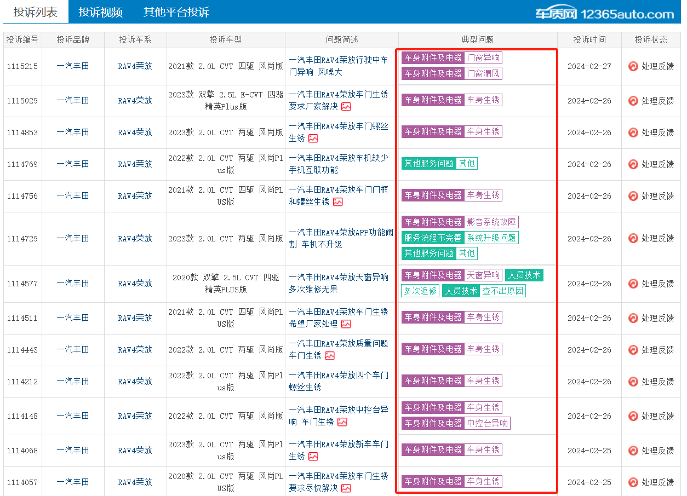The image size is (687, 496).
Task: Click status icon for complaint 1114068
Action: click(633, 451)
